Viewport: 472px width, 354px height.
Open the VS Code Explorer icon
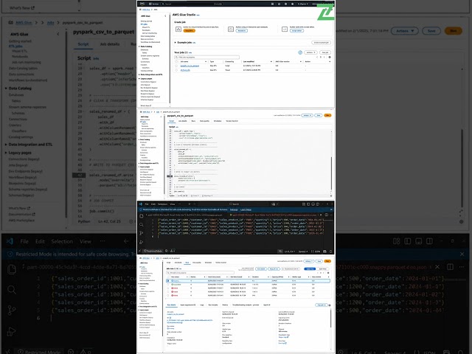click(141, 216)
